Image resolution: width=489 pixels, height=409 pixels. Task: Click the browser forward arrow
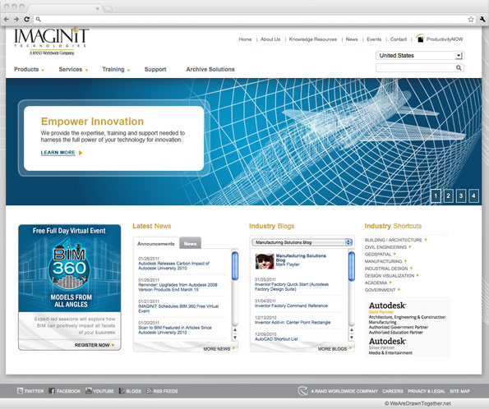point(16,20)
